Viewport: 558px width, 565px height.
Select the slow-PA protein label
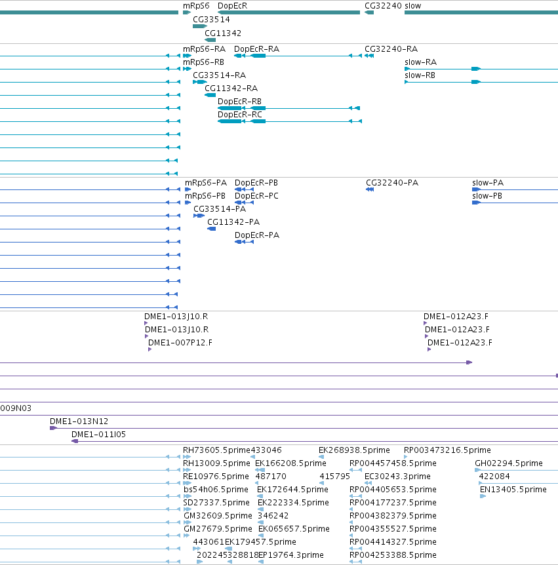coord(488,183)
